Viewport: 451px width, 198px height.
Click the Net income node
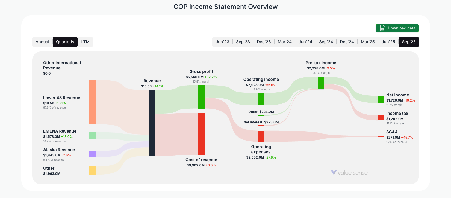coord(381,99)
